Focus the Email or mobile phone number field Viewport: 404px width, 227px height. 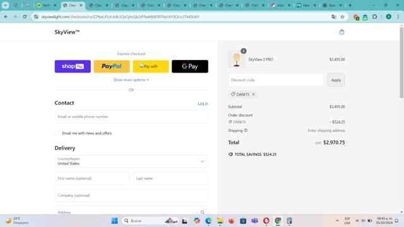coord(131,117)
